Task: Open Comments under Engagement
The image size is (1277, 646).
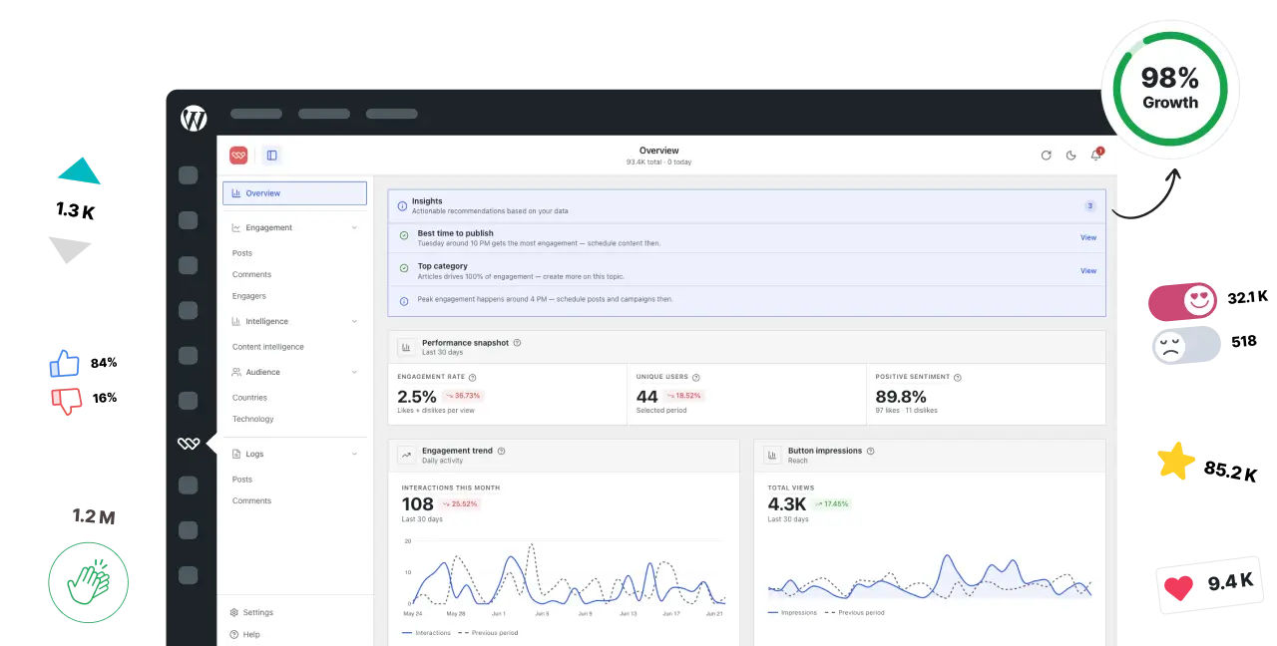Action: point(251,274)
